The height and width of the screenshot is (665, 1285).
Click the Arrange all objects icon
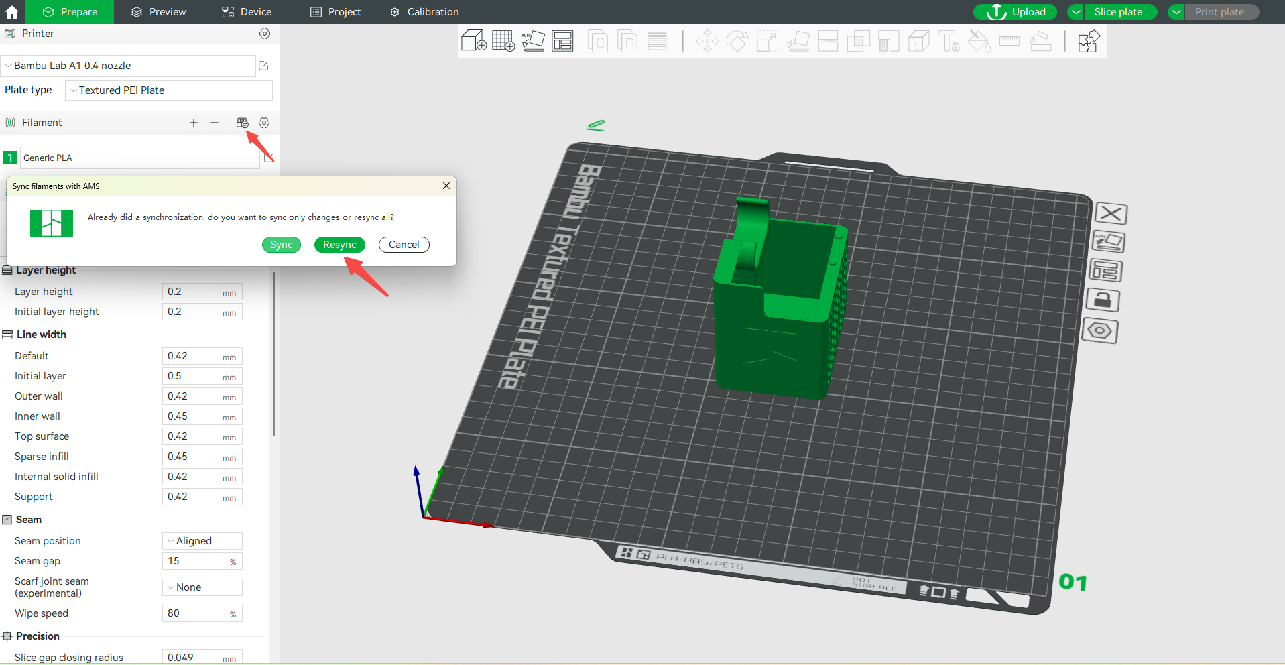click(563, 41)
